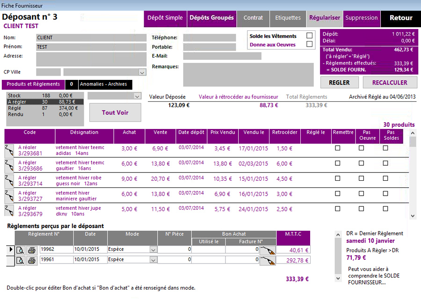The height and width of the screenshot is (299, 421).
Task: Open the Mode dropdown for payment 19962
Action: coord(153,249)
